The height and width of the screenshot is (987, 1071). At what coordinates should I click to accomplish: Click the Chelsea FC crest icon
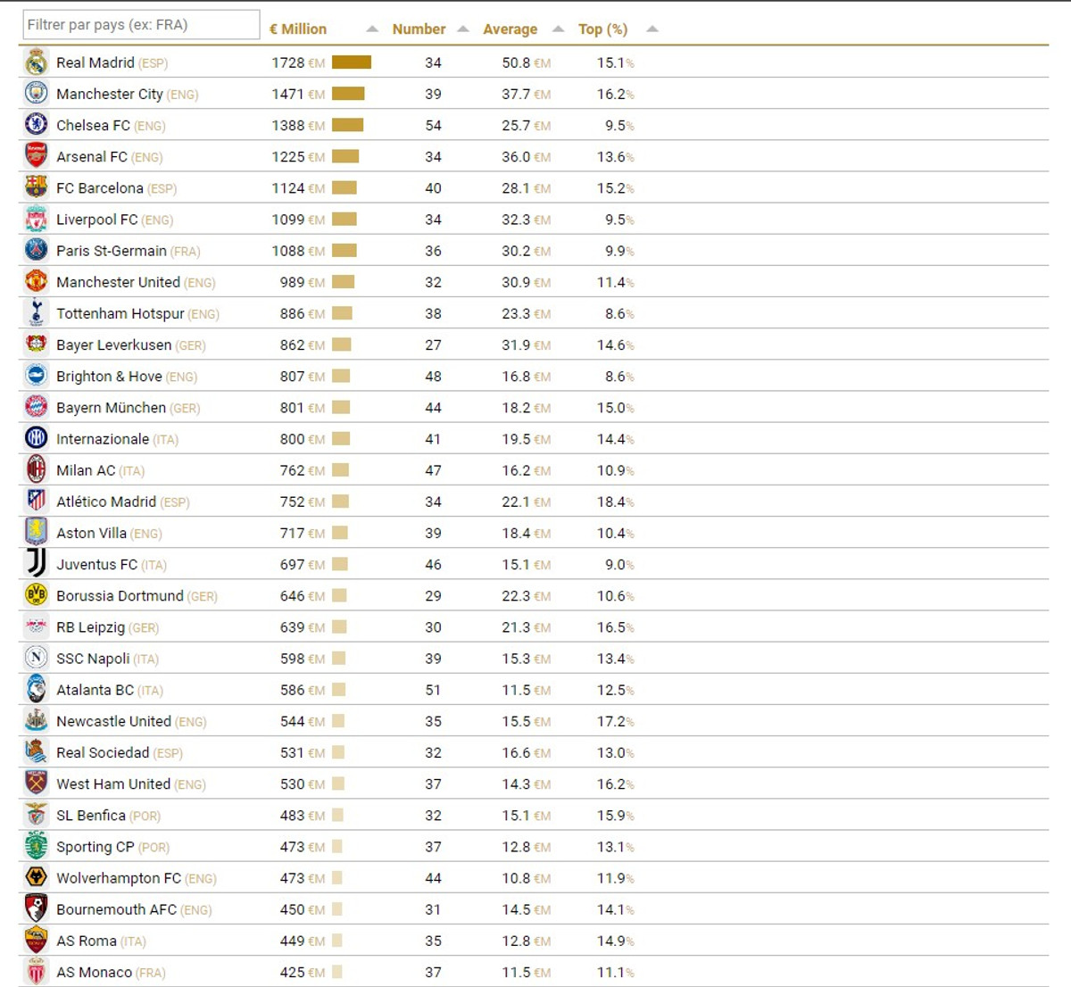[x=36, y=125]
